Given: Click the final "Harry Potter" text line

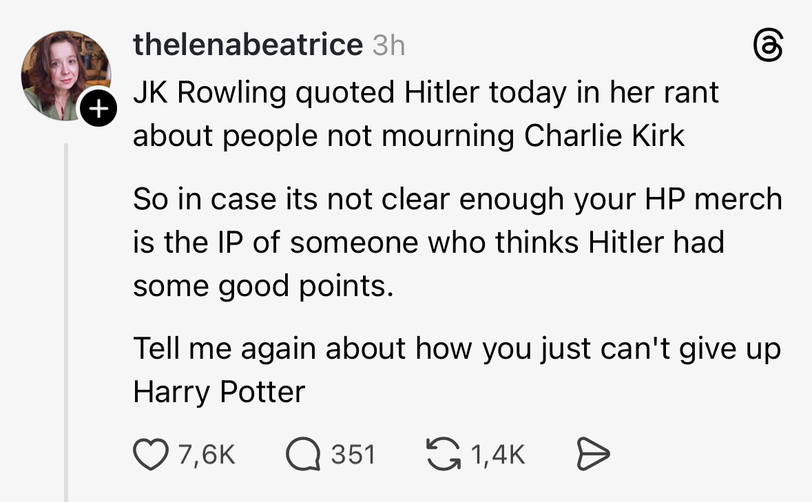Looking at the screenshot, I should [x=218, y=392].
